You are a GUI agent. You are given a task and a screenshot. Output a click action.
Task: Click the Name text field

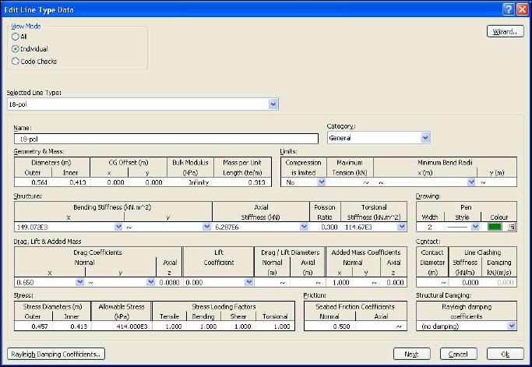[166, 138]
